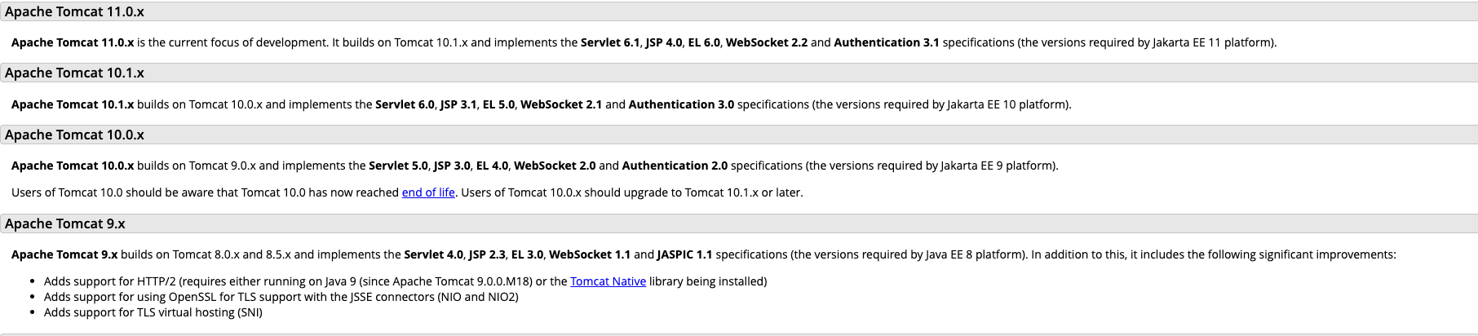Click bold text Authentication 3.0
The width and height of the screenshot is (1478, 336).
pyautogui.click(x=681, y=104)
